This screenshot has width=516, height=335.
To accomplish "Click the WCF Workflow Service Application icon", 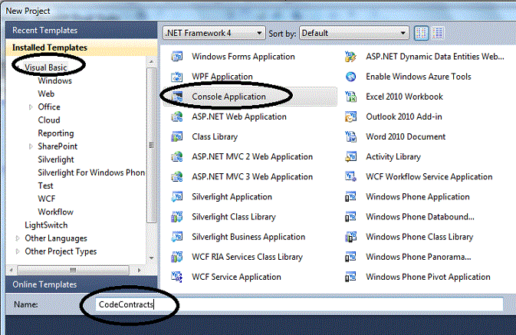I will (x=351, y=177).
